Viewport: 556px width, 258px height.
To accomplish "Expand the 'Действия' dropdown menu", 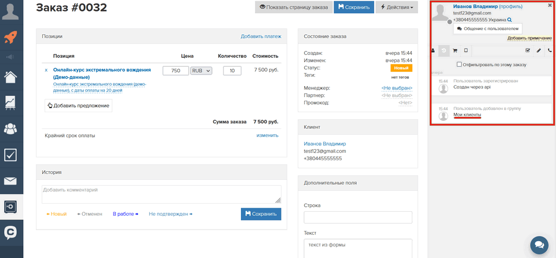I will (397, 8).
